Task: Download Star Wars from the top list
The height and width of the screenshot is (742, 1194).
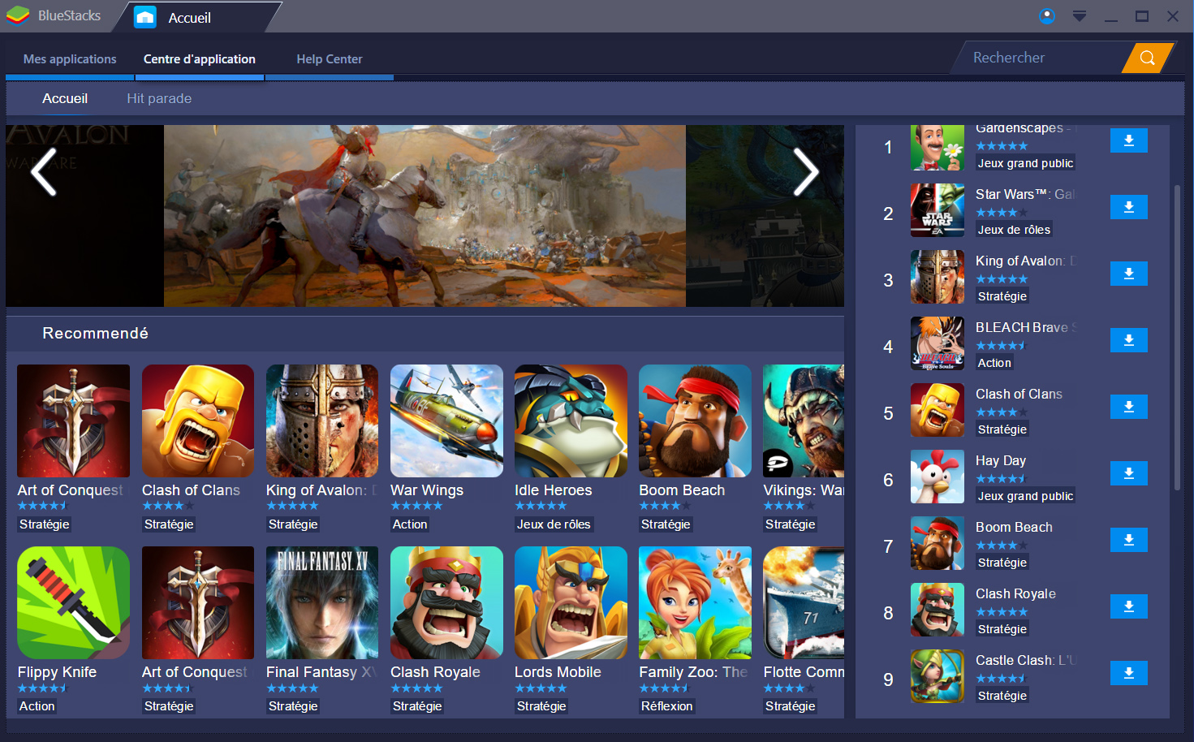Action: click(1128, 208)
